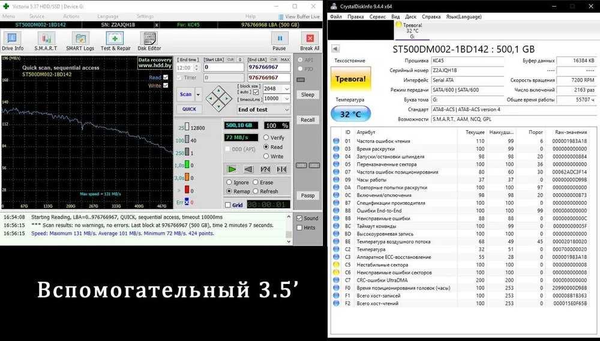The image size is (600, 341).
Task: Click the Sleep button
Action: point(307,94)
